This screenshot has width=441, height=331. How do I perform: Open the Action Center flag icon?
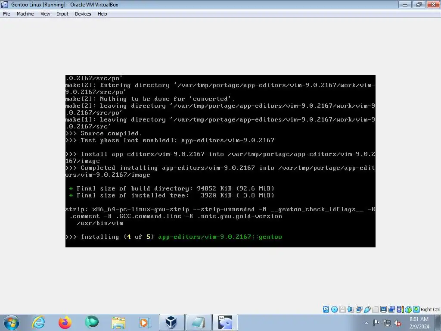coord(376,323)
